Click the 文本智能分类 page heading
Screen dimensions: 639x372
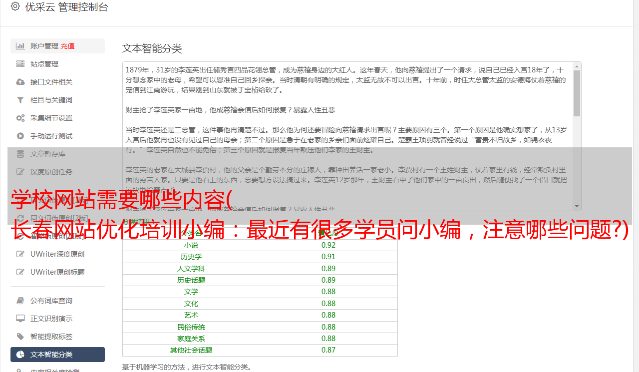[x=152, y=48]
